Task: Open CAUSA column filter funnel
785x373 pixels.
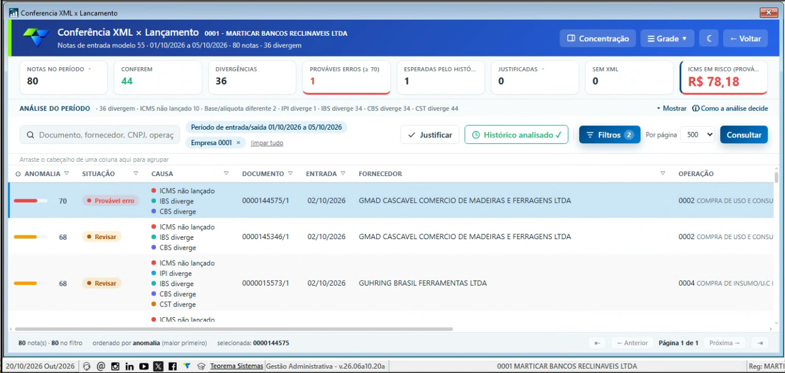Action: coord(226,174)
